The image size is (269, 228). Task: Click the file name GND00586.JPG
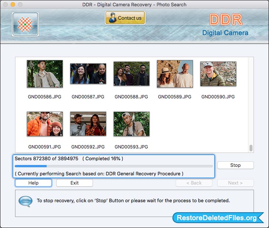tap(44, 97)
